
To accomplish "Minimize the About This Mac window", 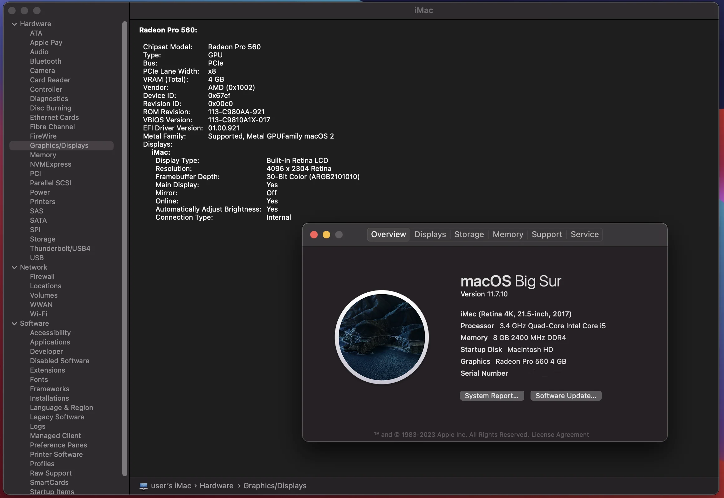I will (x=326, y=235).
